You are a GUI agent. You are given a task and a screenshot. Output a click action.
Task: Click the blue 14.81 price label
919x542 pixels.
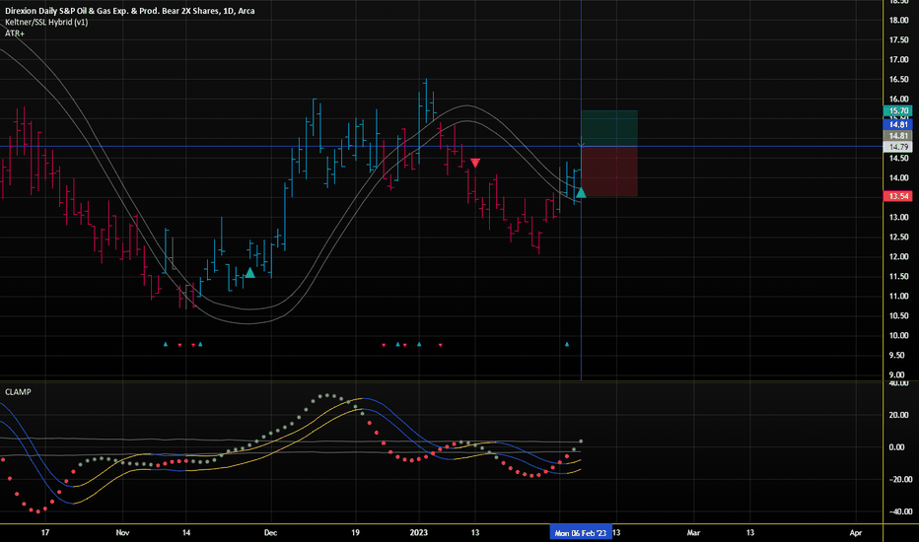(x=898, y=124)
